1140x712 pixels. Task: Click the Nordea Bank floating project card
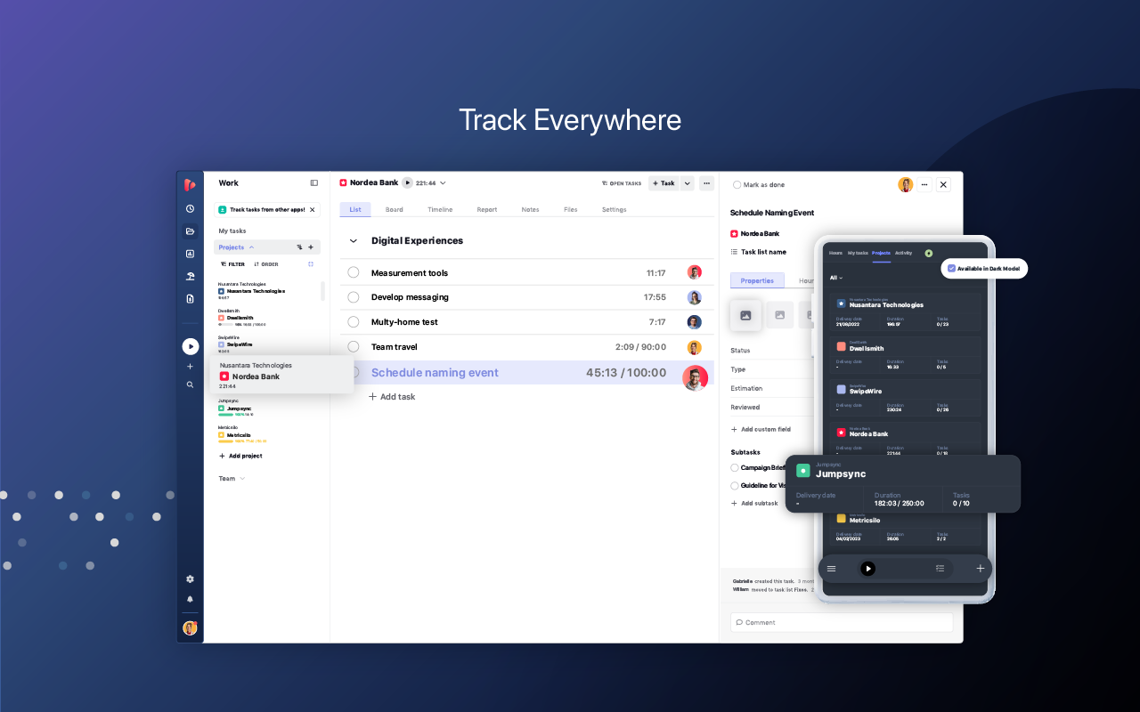[281, 375]
